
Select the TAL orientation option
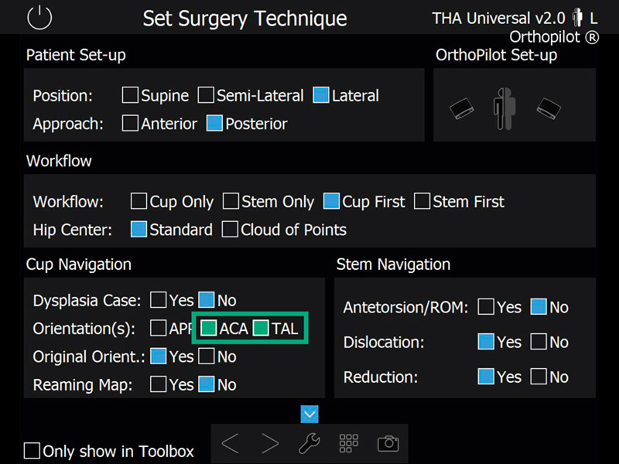[x=262, y=328]
